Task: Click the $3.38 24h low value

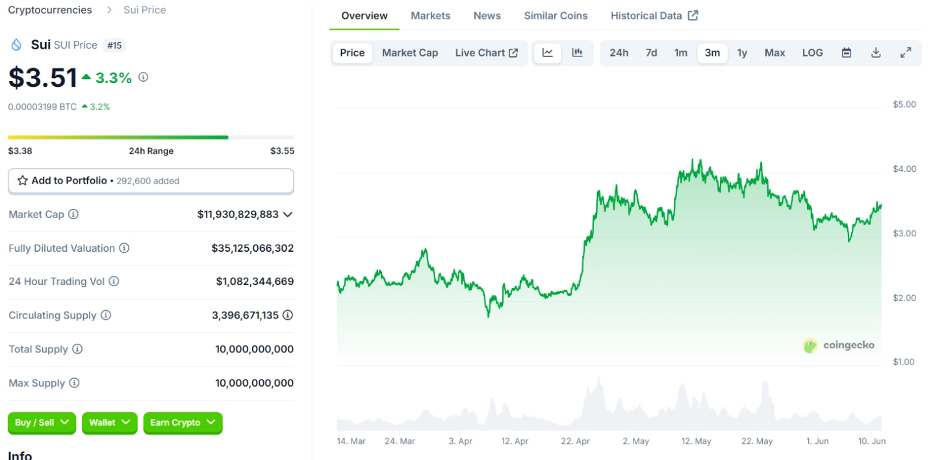Action: pos(20,151)
